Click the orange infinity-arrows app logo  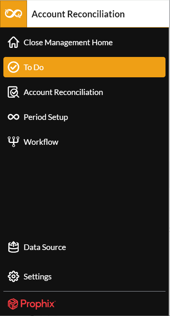pyautogui.click(x=14, y=14)
